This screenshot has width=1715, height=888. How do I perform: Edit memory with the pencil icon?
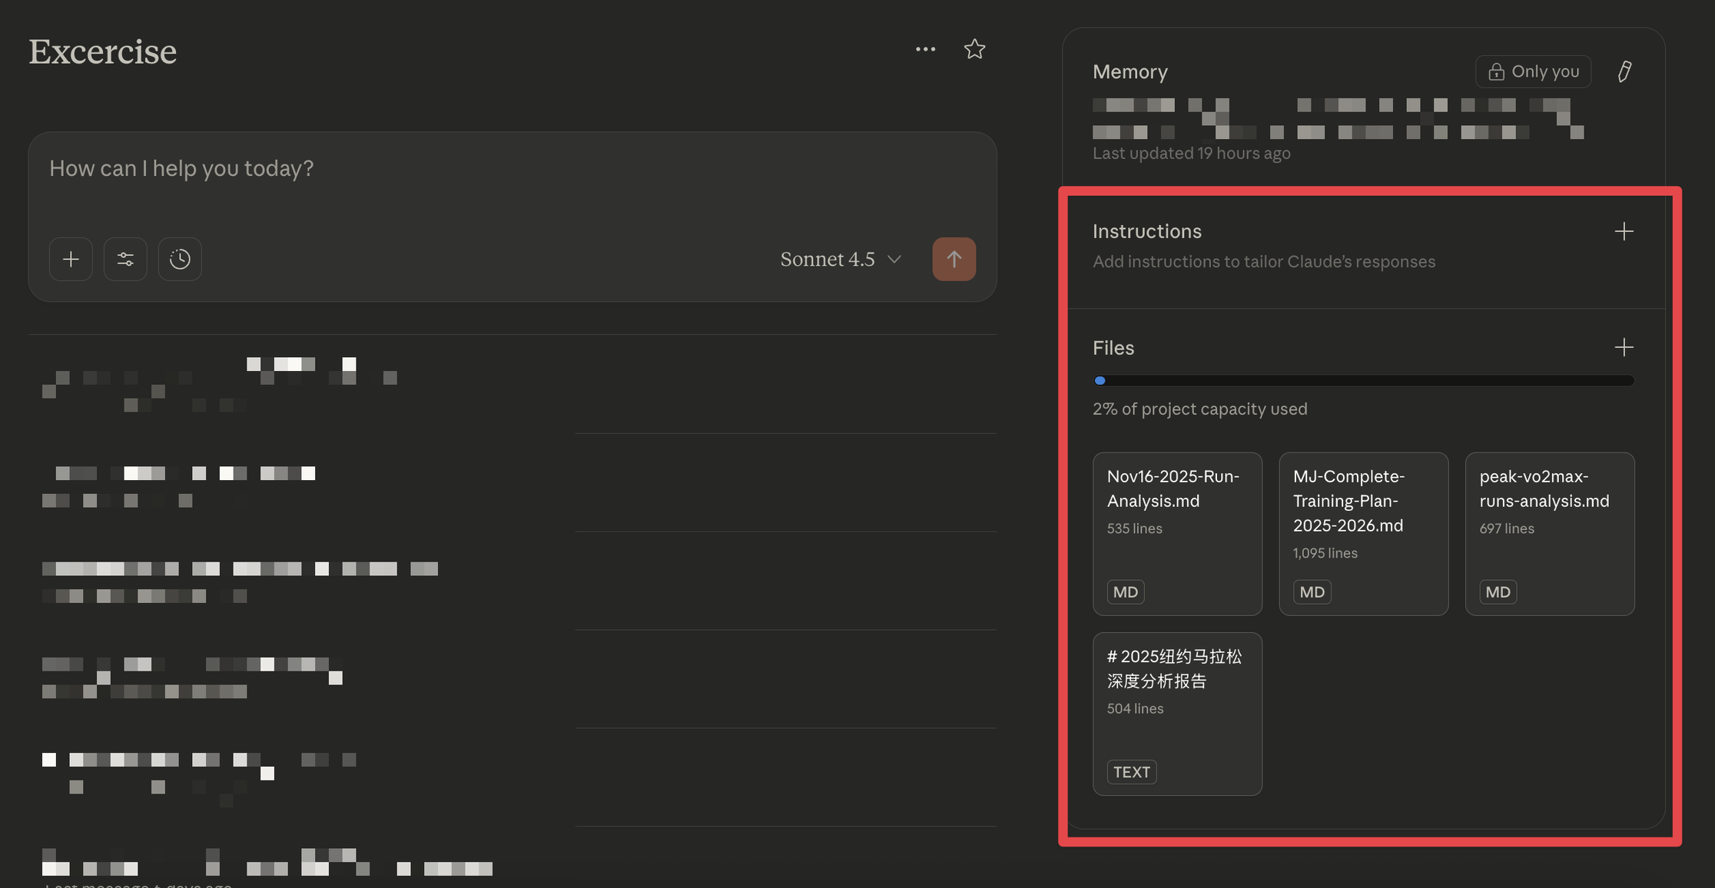pos(1624,71)
